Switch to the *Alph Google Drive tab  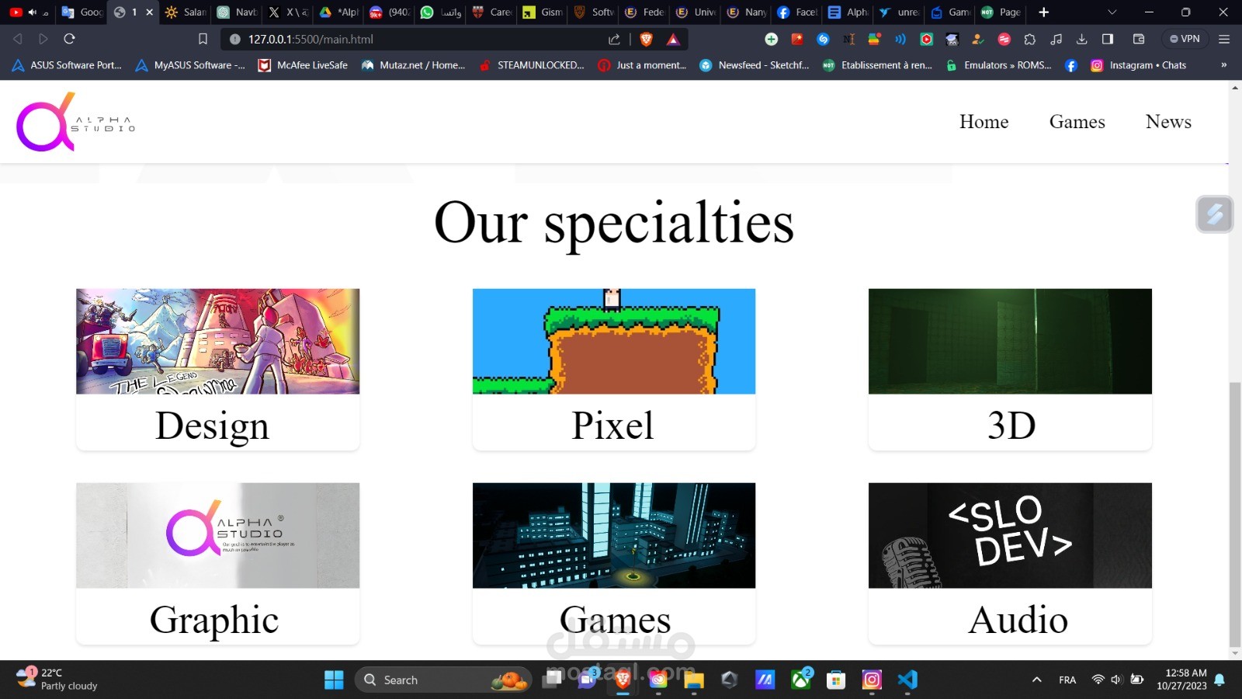(339, 12)
